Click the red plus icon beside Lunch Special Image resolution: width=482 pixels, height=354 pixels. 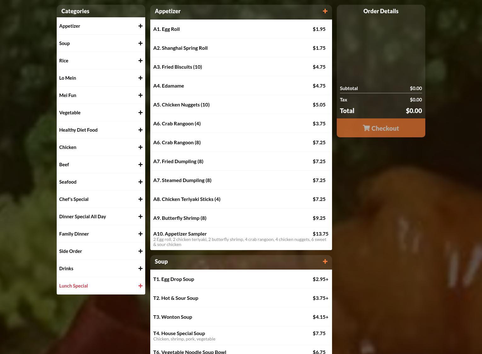[x=141, y=286]
